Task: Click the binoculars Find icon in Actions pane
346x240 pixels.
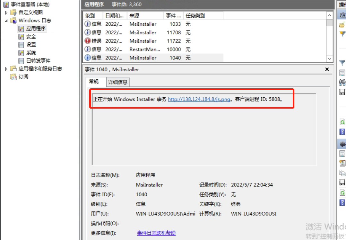Action: [342, 82]
